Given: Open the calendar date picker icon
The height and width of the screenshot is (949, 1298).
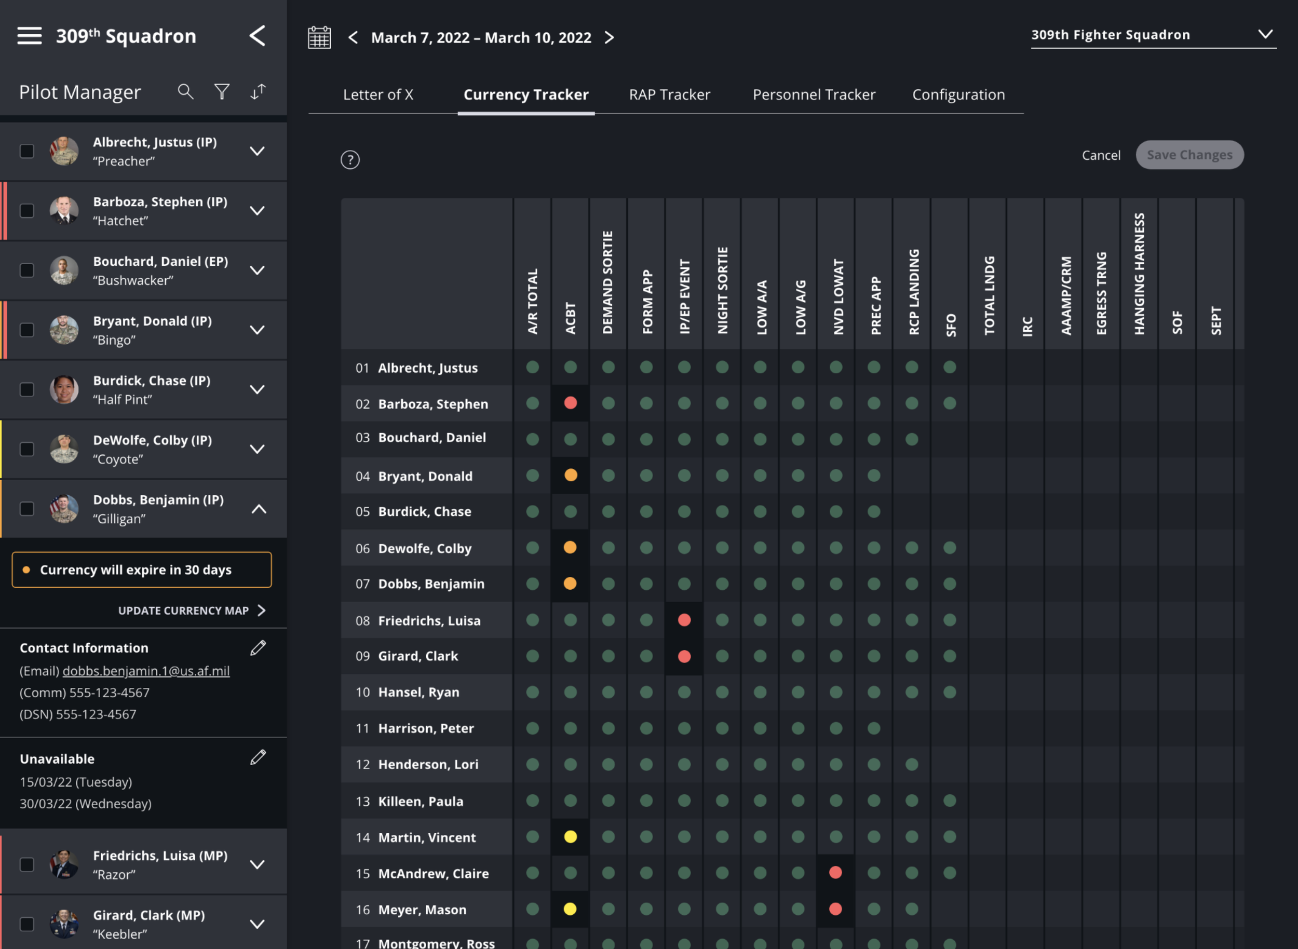Looking at the screenshot, I should 319,37.
